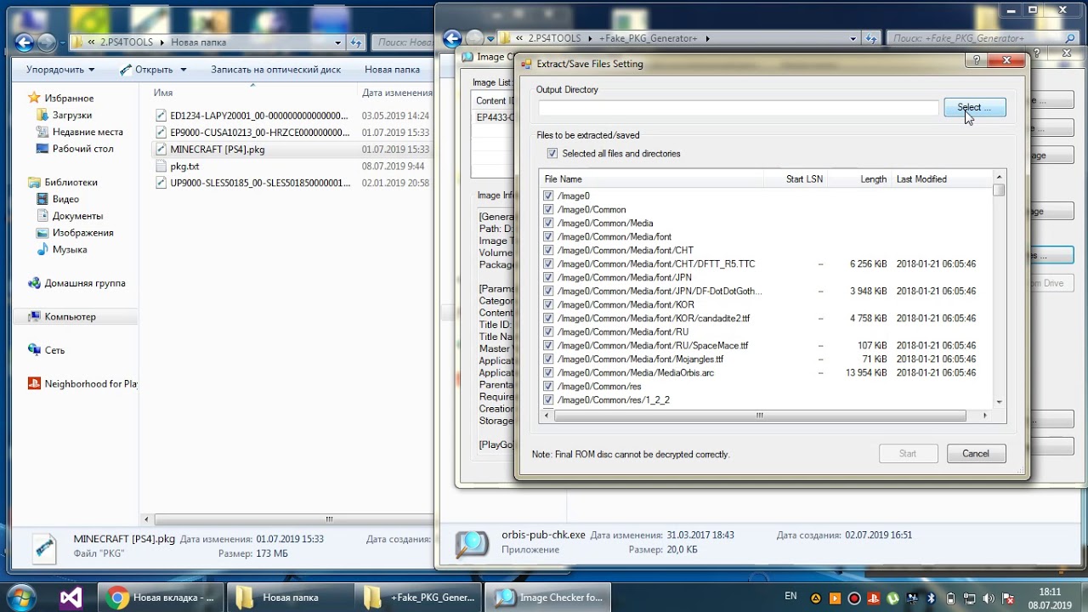Uncheck the /Image0/Common/res/1_2_2 checkbox
The image size is (1088, 612).
548,400
